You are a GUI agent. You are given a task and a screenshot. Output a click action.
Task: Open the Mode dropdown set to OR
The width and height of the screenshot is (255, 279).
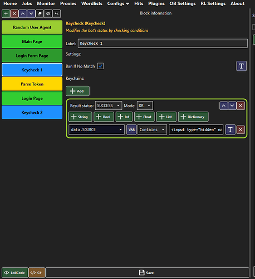[145, 105]
